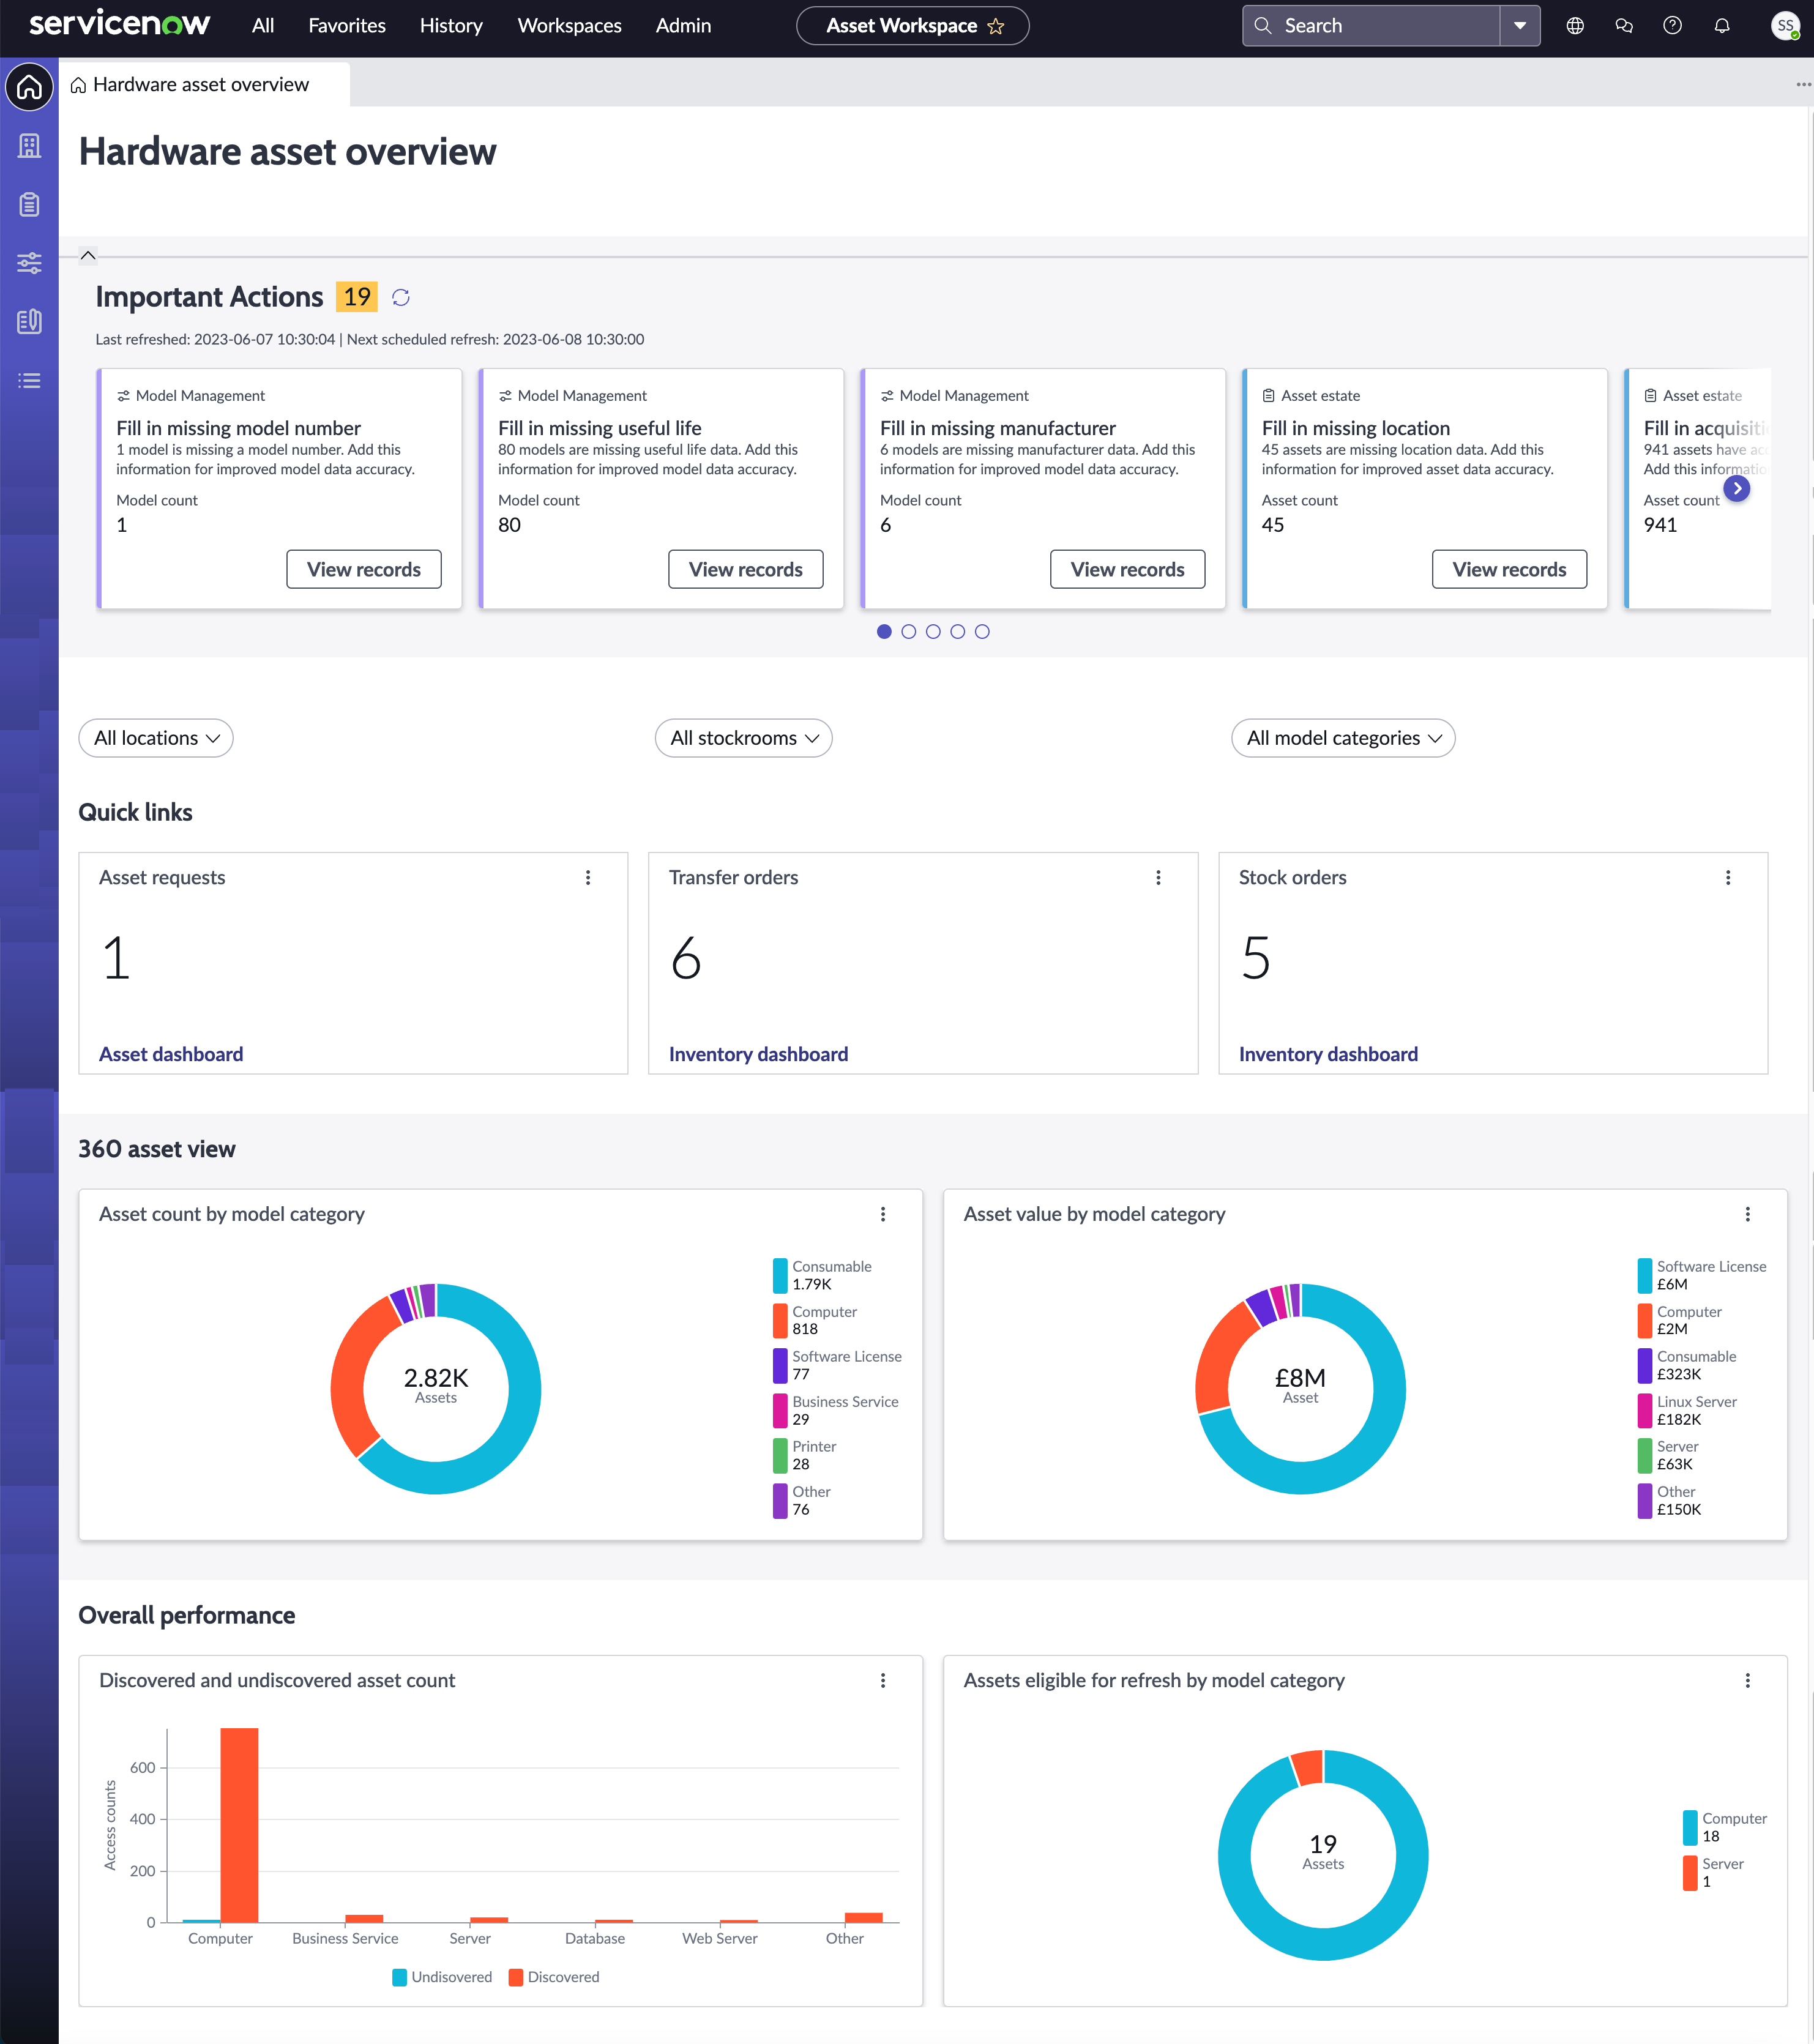Open the Home icon in the sidebar
The width and height of the screenshot is (1814, 2044).
click(29, 88)
